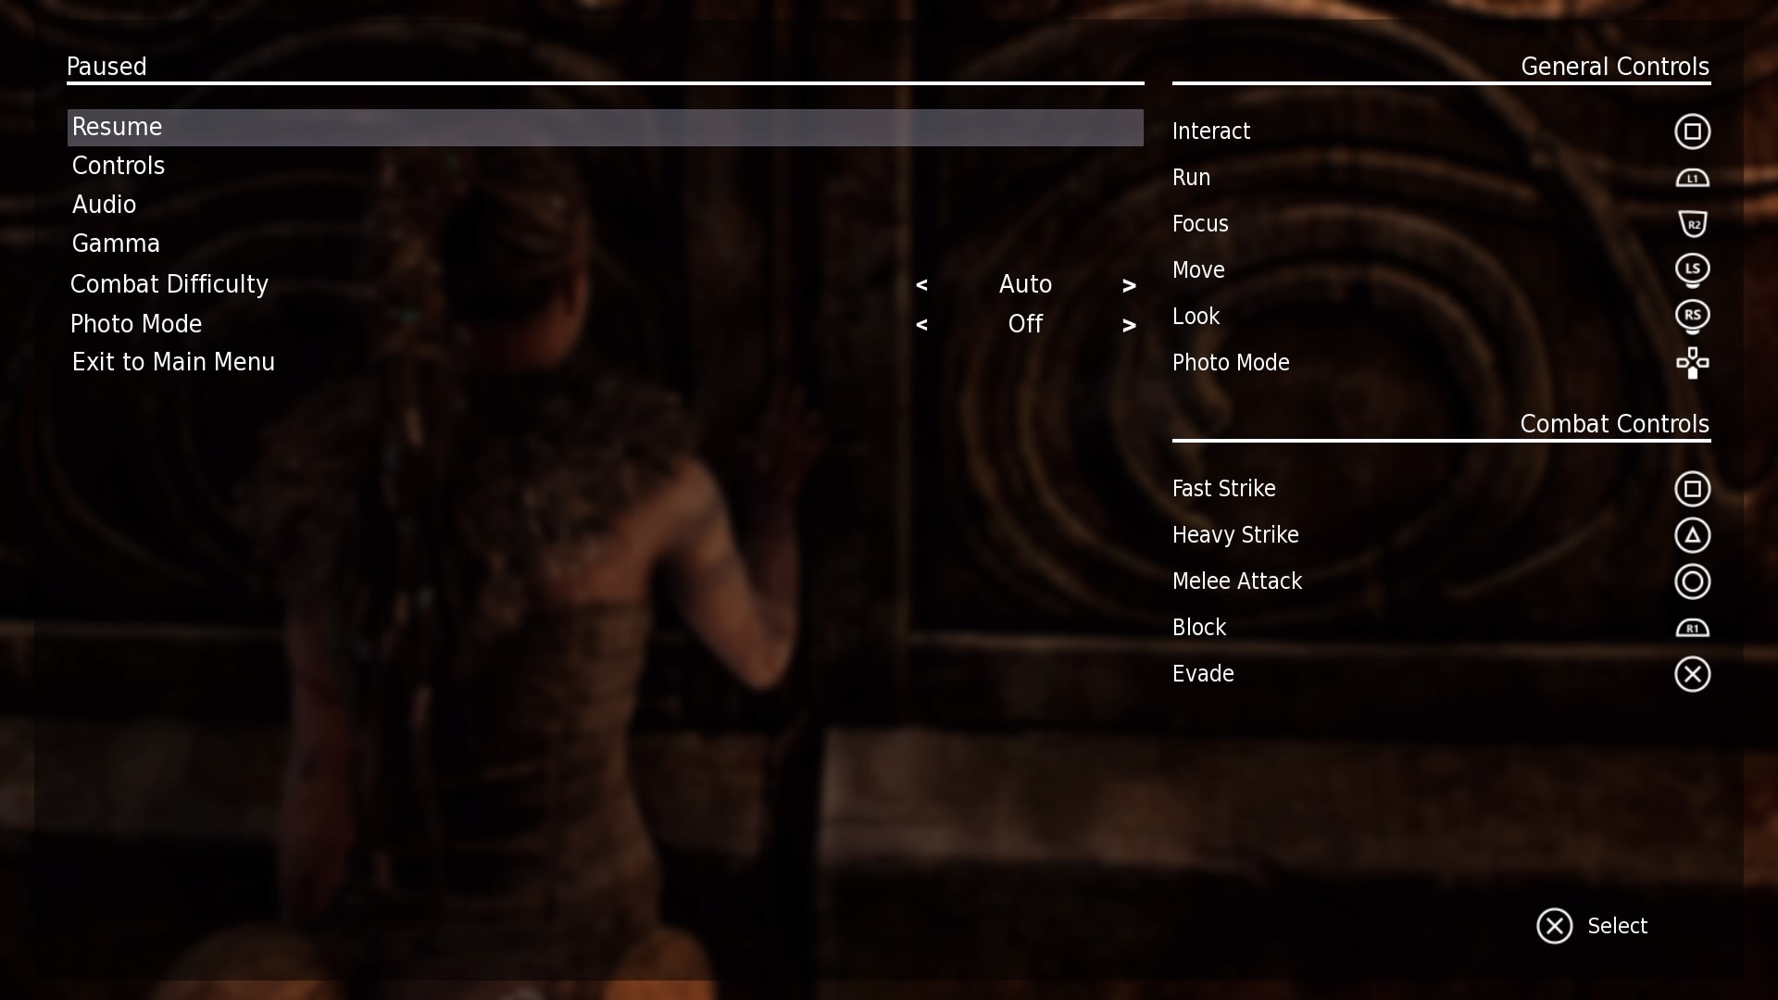Click the Triangle (Heavy Strike) icon
Screen dimensions: 1778x1000
point(1693,535)
